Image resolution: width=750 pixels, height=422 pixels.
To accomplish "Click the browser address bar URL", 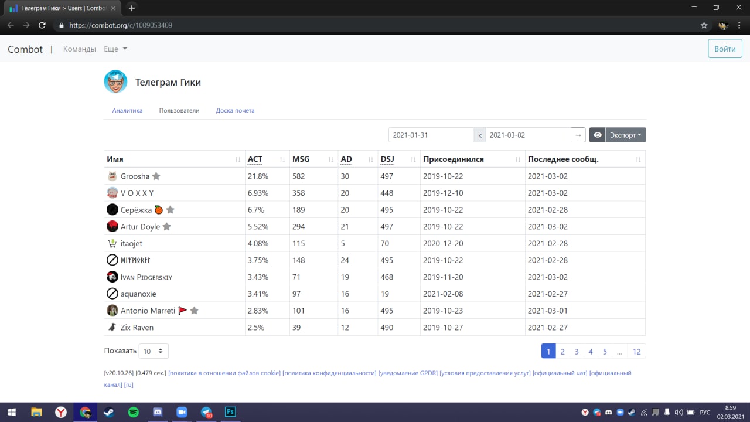I will pyautogui.click(x=121, y=25).
